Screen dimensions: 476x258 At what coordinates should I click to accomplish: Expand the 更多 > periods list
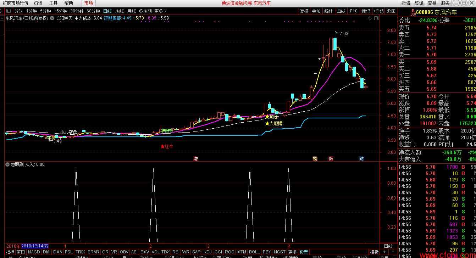[x=160, y=11]
